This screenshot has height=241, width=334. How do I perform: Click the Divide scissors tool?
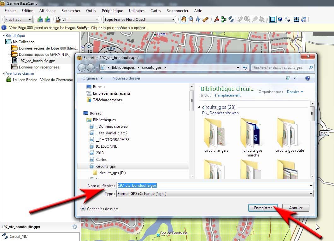pos(262,19)
